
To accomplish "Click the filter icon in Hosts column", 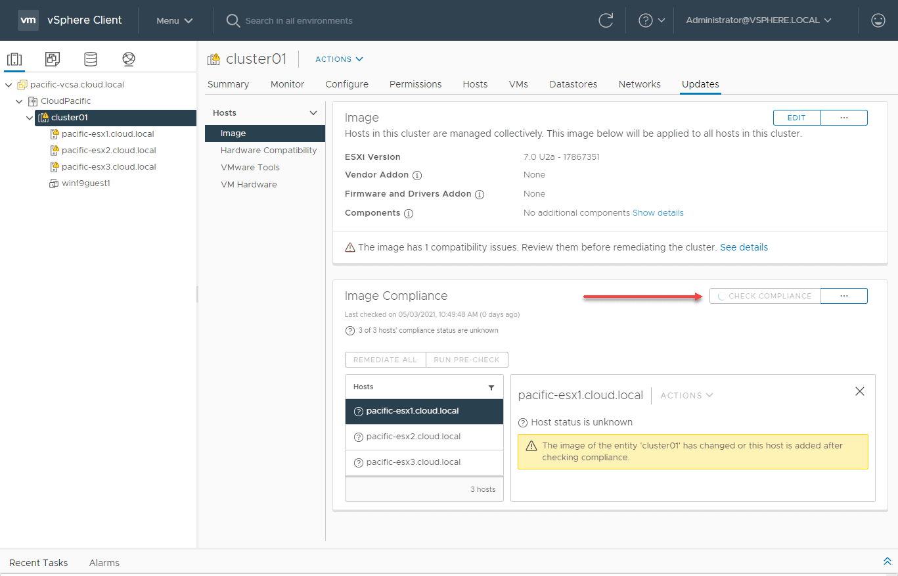I will pos(491,388).
